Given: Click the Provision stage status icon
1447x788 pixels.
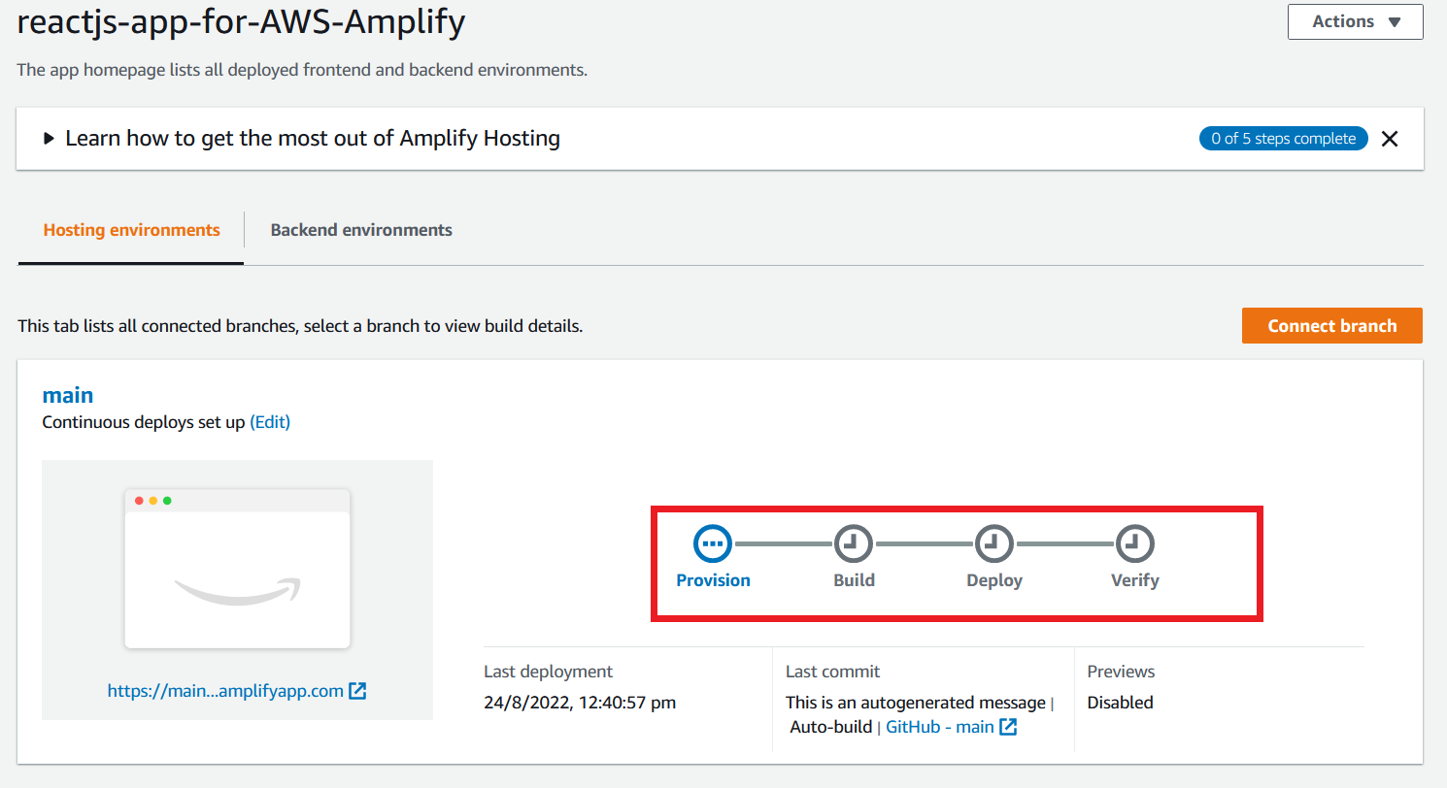Looking at the screenshot, I should tap(713, 543).
